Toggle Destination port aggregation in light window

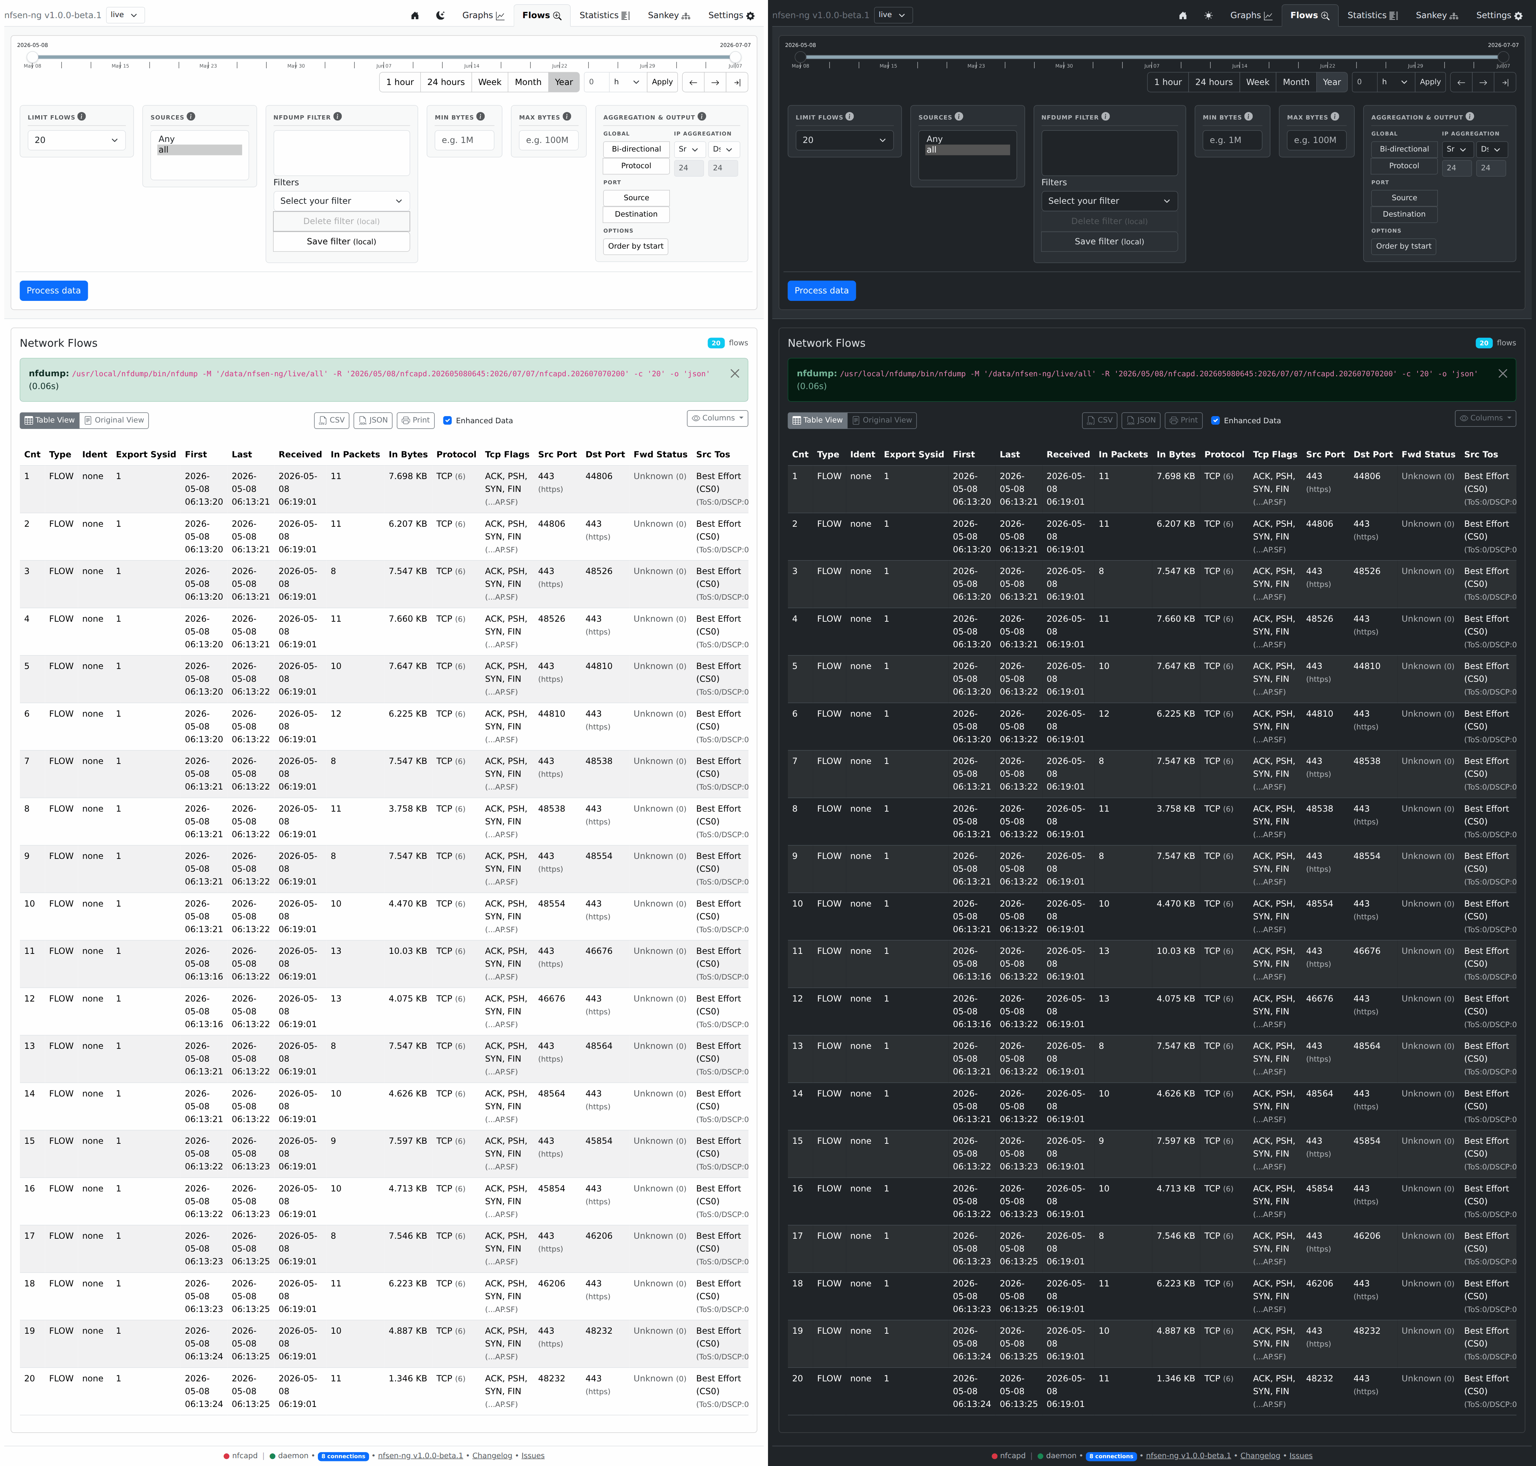(636, 214)
